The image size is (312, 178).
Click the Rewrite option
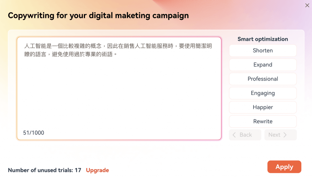click(263, 121)
